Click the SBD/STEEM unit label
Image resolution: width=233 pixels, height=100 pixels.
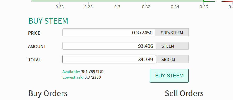[x=172, y=33]
